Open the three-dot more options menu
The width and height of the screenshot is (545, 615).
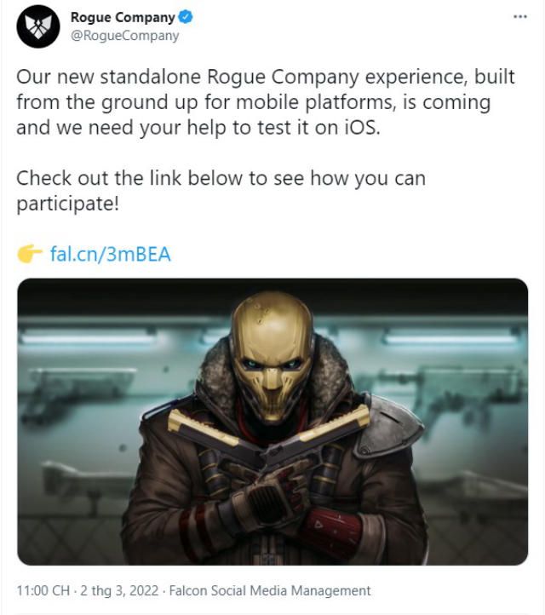[x=520, y=16]
